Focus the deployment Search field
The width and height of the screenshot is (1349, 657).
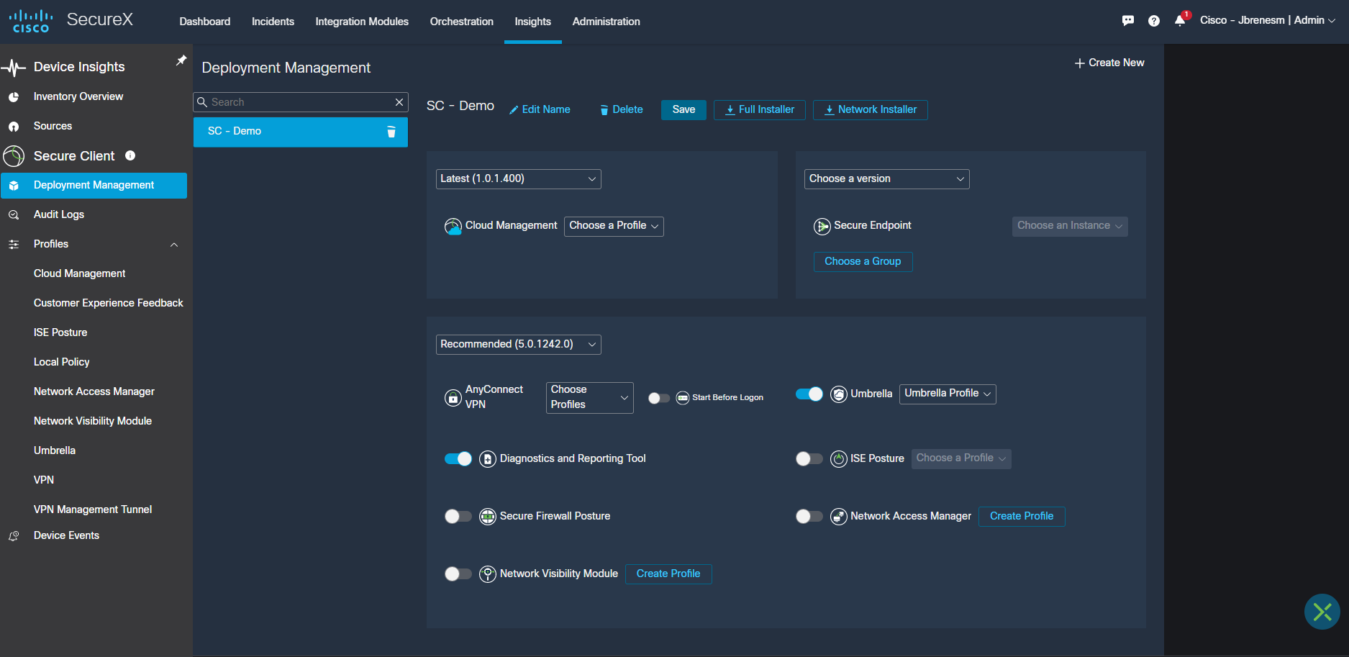[301, 102]
